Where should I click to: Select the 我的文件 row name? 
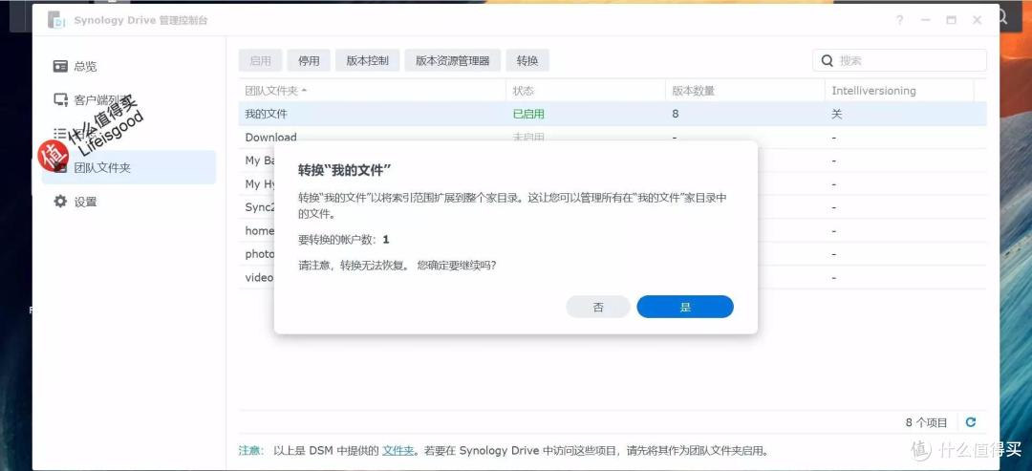[267, 114]
